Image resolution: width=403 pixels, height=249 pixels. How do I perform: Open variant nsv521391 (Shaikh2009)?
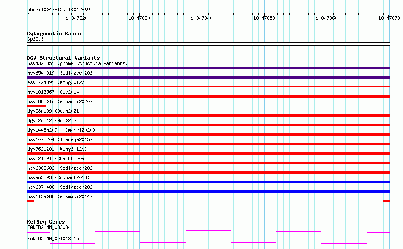click(57, 158)
